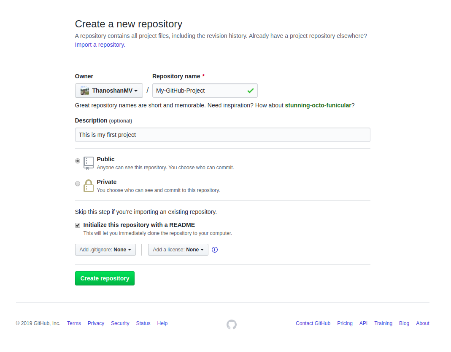
Task: Uncheck Initialize this repository with a README
Action: point(78,225)
